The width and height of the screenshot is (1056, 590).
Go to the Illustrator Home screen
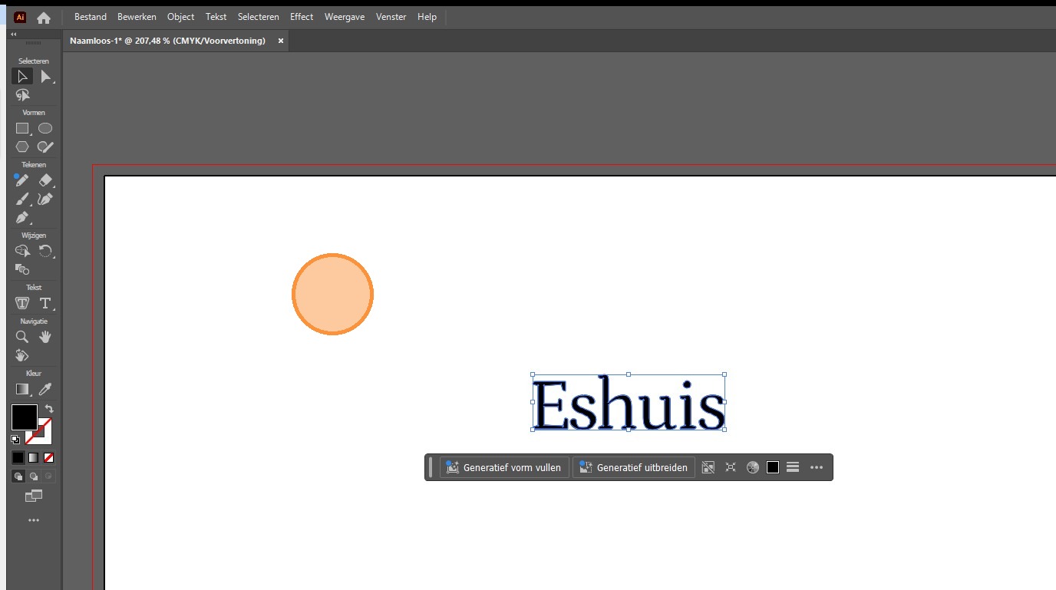click(x=44, y=17)
